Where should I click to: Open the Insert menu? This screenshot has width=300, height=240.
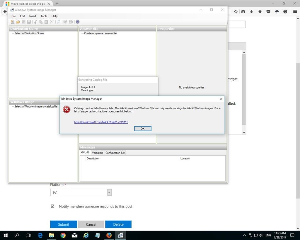tap(33, 16)
